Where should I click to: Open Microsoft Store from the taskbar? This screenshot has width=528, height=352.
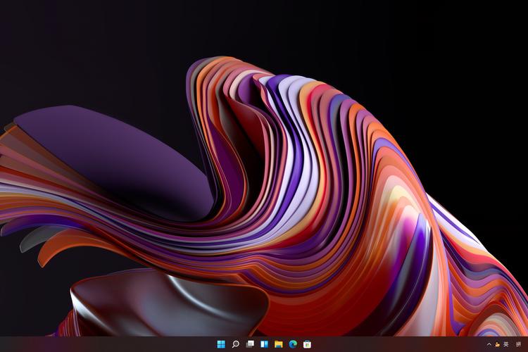click(307, 344)
